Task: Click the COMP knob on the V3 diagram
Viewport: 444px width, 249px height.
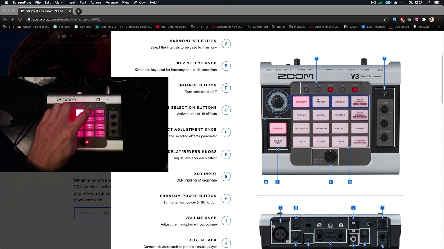Action: [x=384, y=110]
